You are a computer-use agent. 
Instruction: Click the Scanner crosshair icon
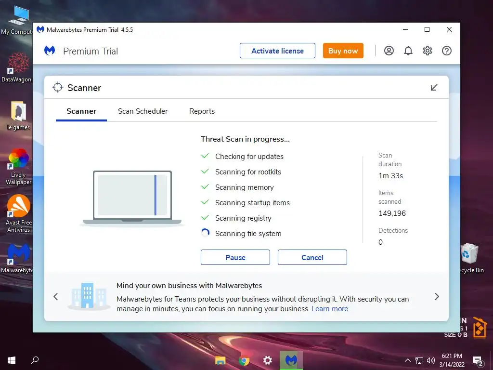click(x=58, y=88)
